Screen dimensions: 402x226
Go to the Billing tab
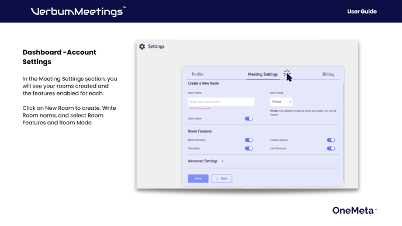(328, 74)
